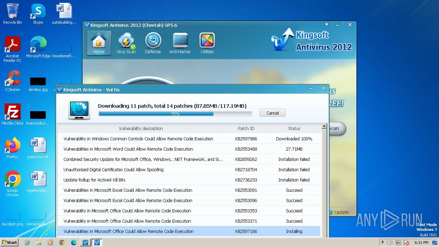The width and height of the screenshot is (439, 247).
Task: Open Chrome from the taskbar
Action: tap(62, 242)
